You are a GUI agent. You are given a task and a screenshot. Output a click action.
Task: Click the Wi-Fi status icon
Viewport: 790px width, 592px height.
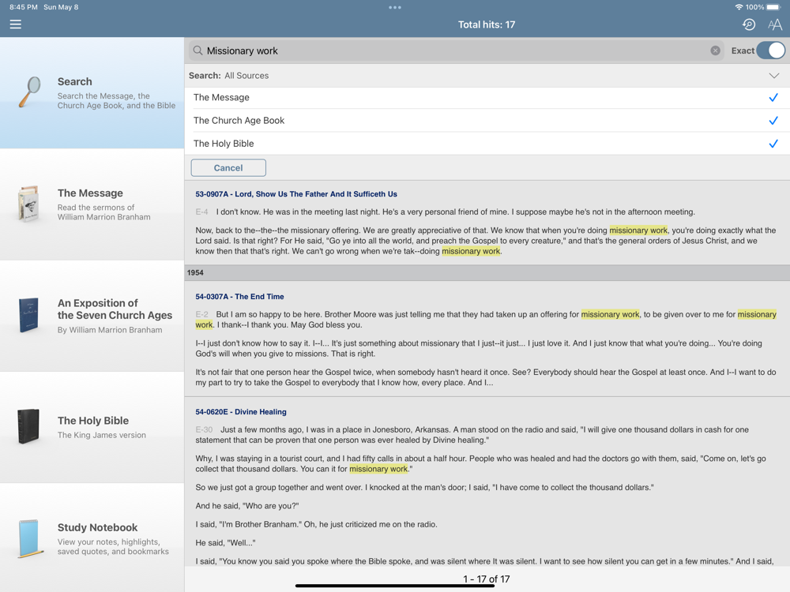pyautogui.click(x=739, y=7)
